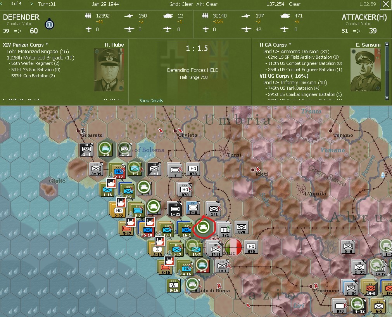Select 2nd US Infantry Division (10)
The height and width of the screenshot is (317, 392).
(x=295, y=82)
